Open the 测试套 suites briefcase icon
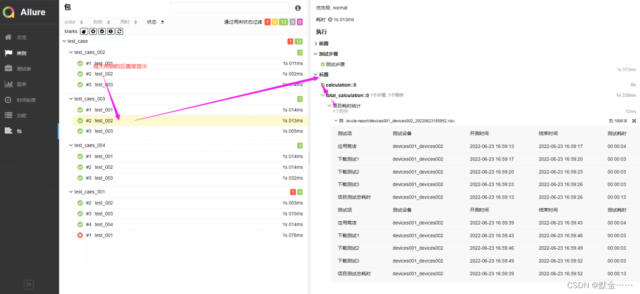 point(8,68)
